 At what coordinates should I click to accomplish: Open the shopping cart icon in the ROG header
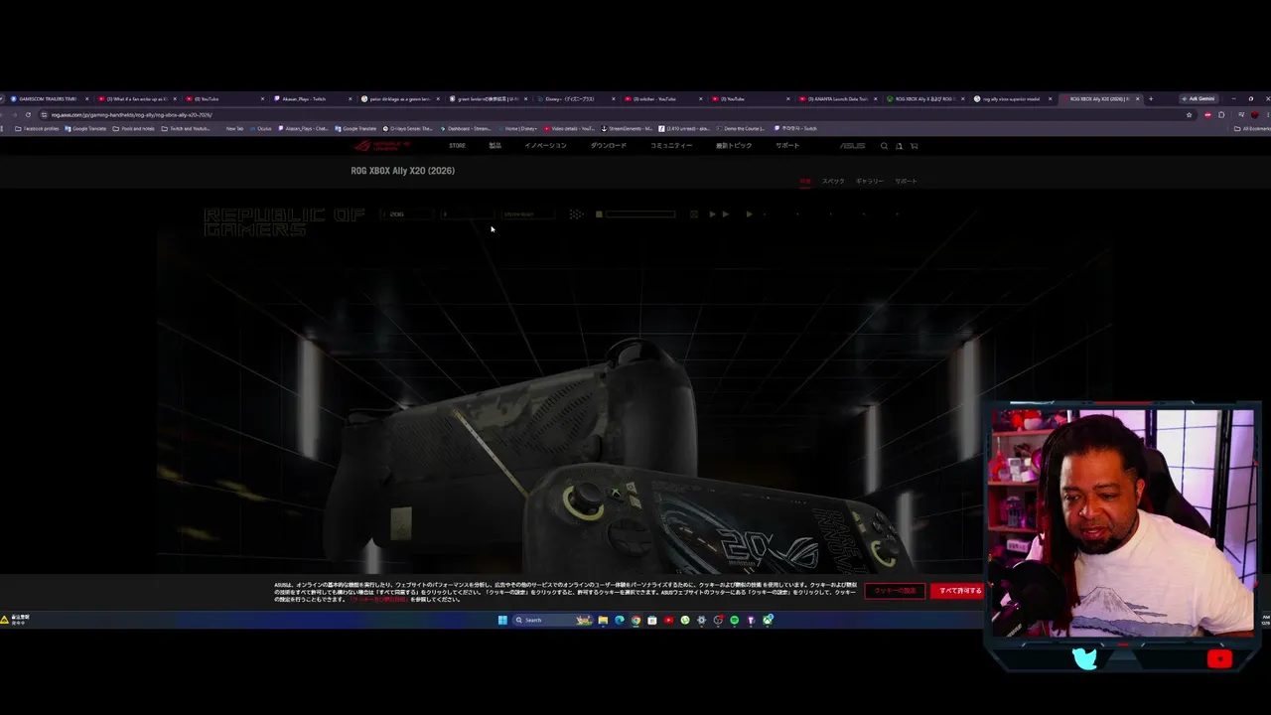(914, 146)
